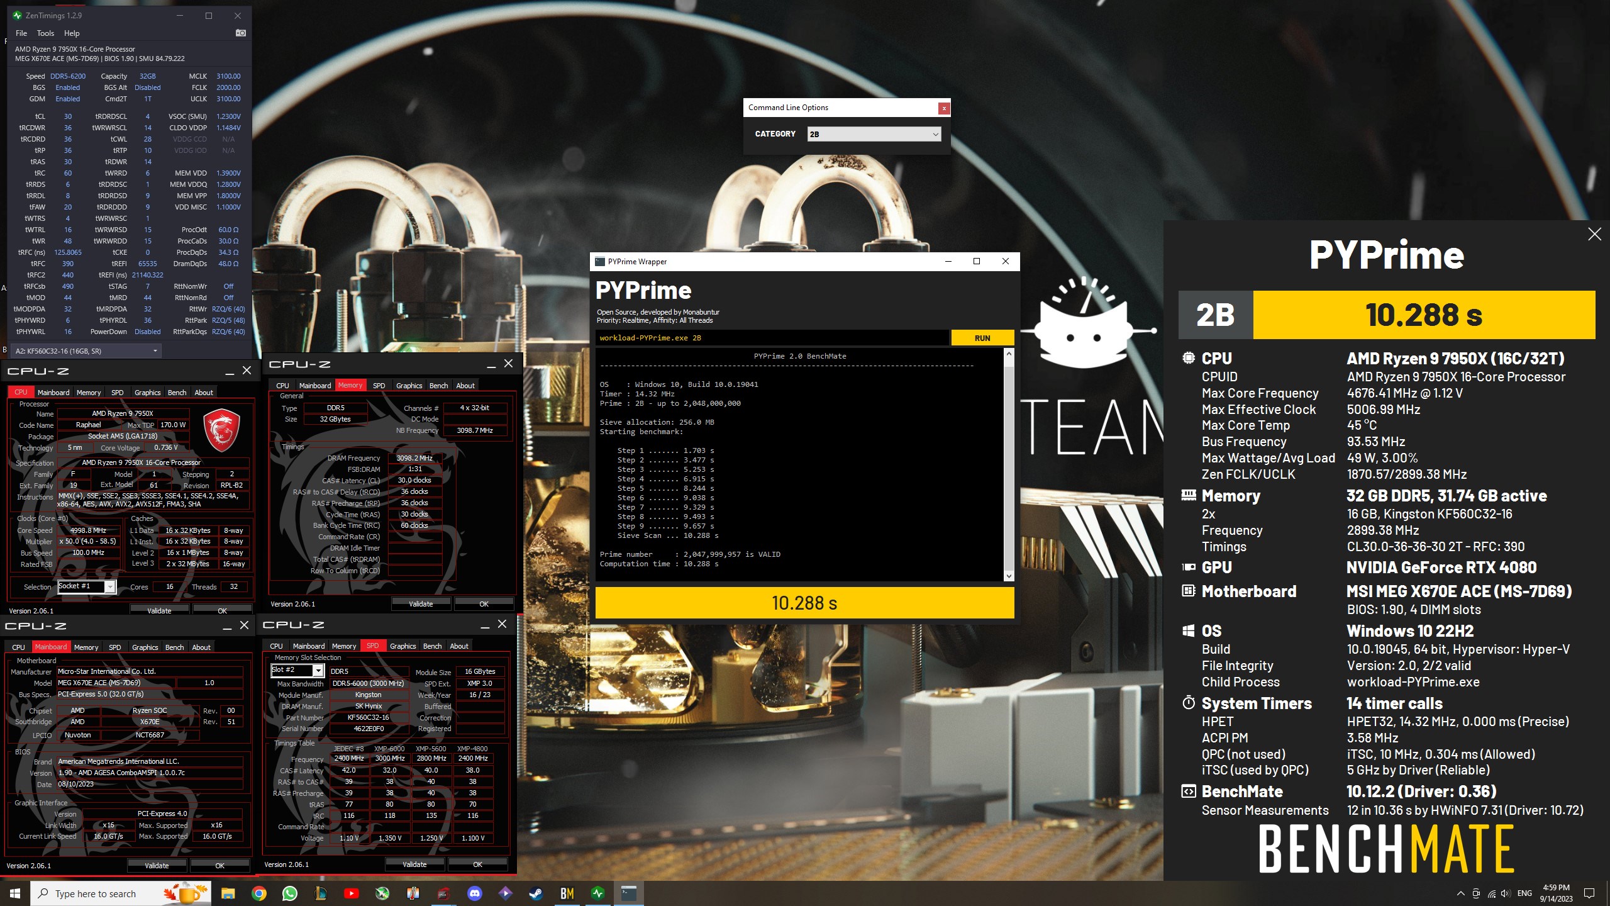Image resolution: width=1610 pixels, height=906 pixels.
Task: Switch to the PYPrime console taskbar icon
Action: (628, 893)
